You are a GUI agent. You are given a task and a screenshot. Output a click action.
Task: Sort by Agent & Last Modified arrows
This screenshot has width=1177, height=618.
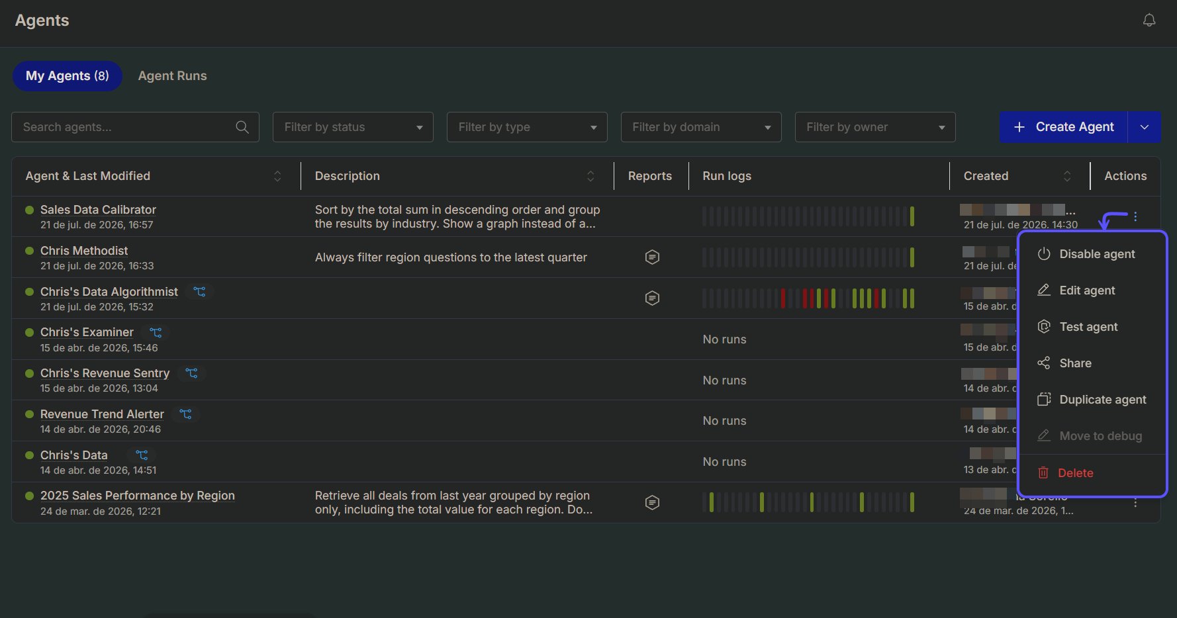[x=277, y=176]
